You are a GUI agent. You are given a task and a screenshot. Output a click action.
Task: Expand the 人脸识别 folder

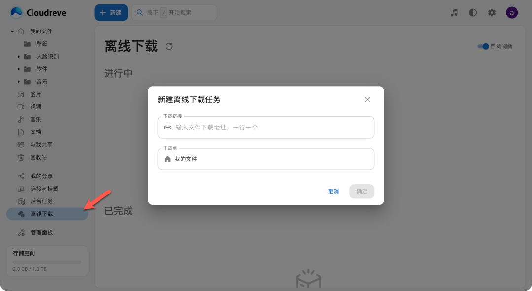click(19, 57)
